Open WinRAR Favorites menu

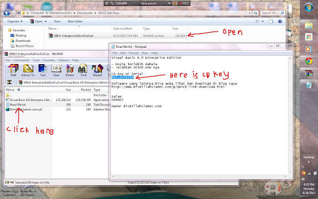point(49,60)
